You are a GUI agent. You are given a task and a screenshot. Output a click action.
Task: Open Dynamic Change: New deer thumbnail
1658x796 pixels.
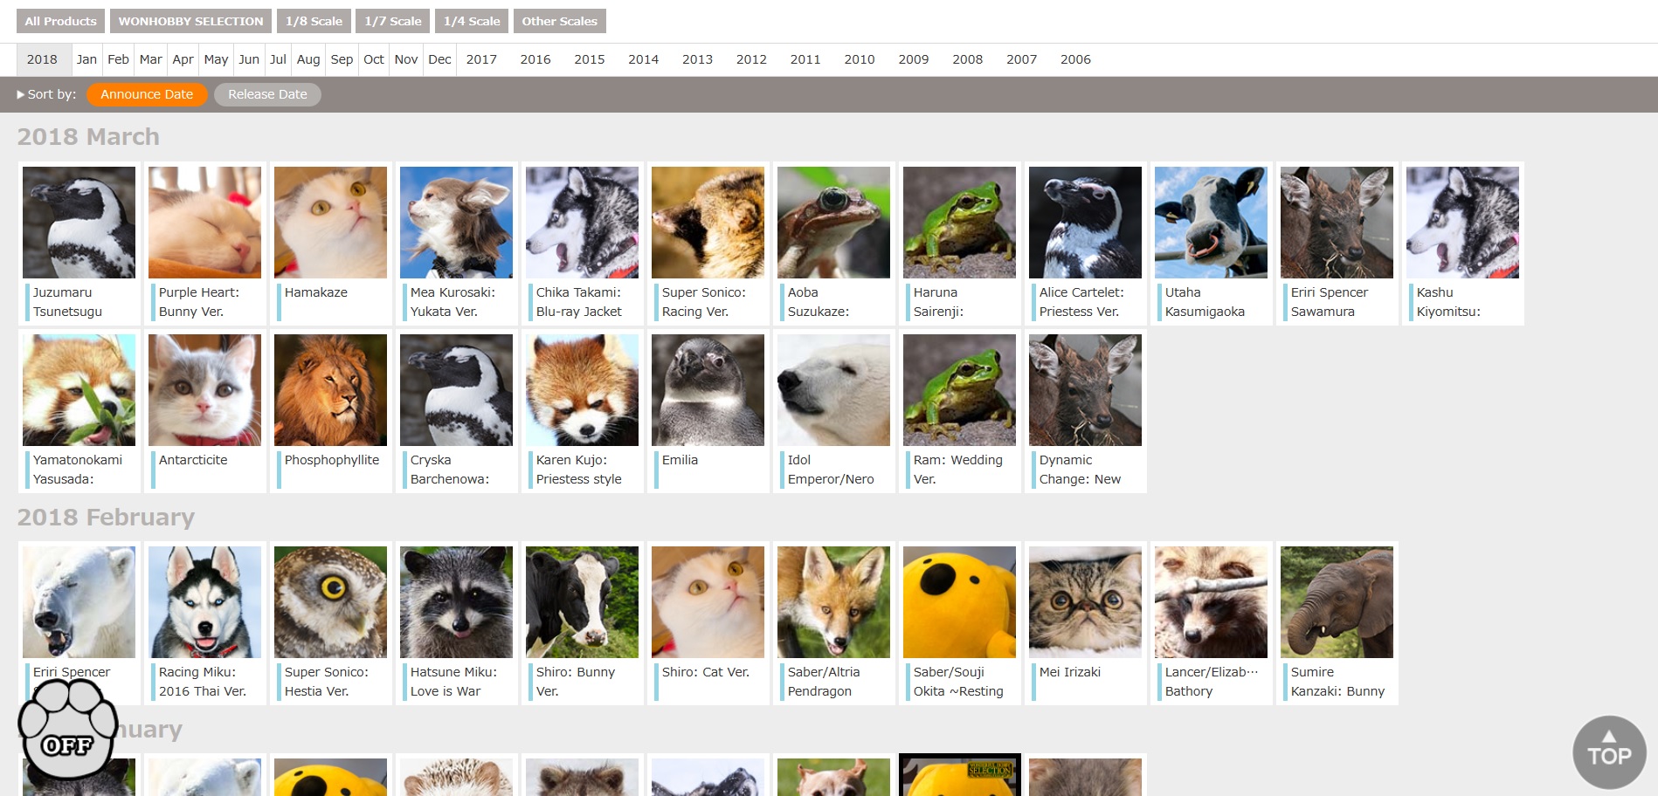[x=1085, y=390]
